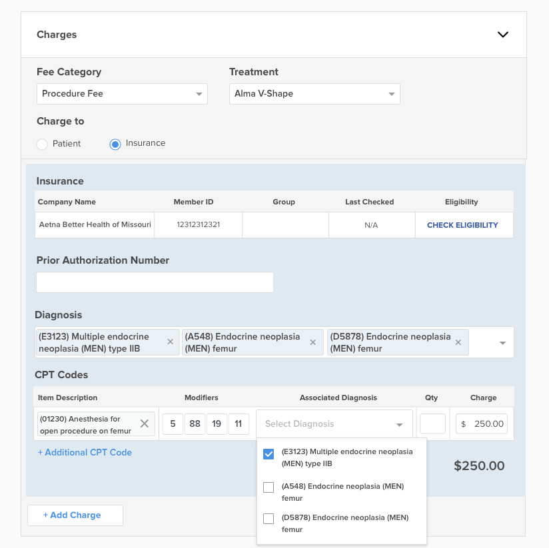Viewport: 549px width, 548px height.
Task: Open the Select Diagnosis dropdown
Action: [x=334, y=423]
